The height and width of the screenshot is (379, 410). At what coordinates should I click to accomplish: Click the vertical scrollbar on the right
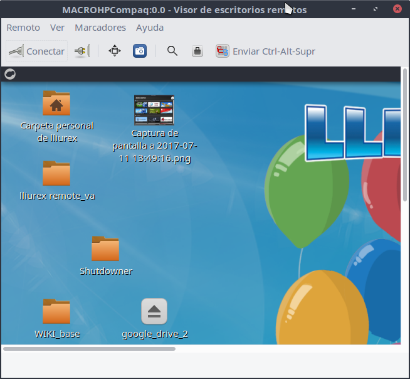click(404, 138)
